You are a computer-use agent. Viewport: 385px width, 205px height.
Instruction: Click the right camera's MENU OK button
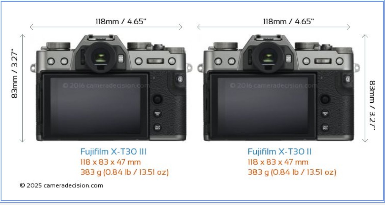(x=325, y=114)
